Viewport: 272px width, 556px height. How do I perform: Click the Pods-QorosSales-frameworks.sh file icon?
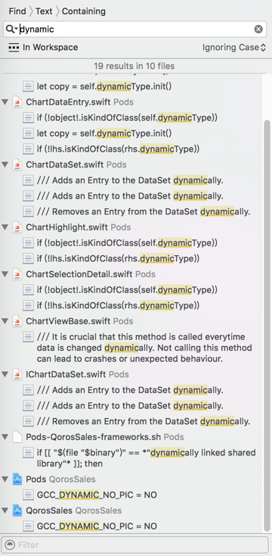pyautogui.click(x=17, y=437)
